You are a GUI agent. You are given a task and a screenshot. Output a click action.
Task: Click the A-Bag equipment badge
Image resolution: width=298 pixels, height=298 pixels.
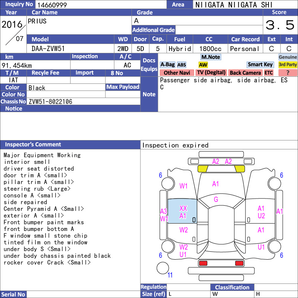[x=167, y=65]
